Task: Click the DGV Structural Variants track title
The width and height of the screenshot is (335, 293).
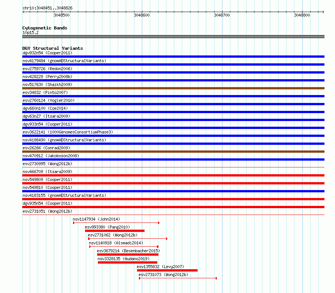Action: point(53,48)
